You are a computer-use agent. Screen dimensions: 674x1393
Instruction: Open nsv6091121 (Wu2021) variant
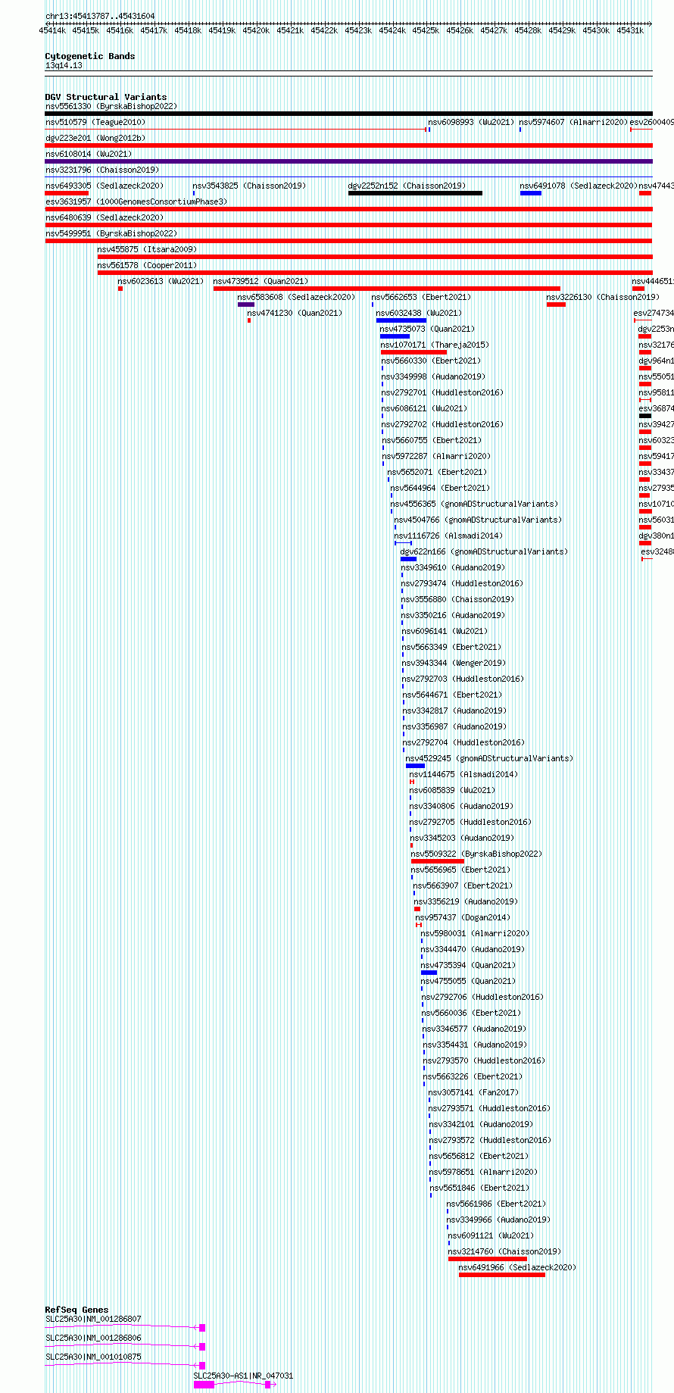tap(491, 1235)
